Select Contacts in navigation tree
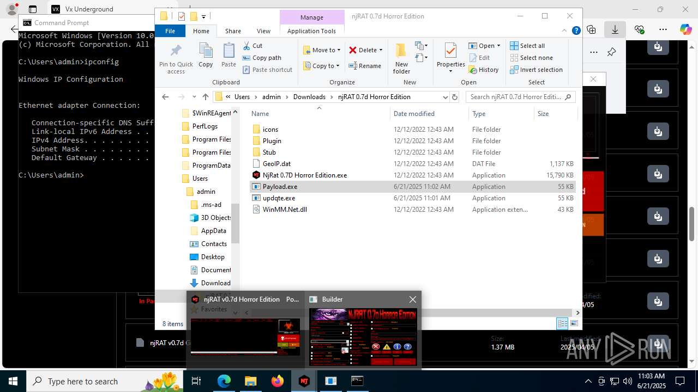The width and height of the screenshot is (698, 392). click(214, 244)
